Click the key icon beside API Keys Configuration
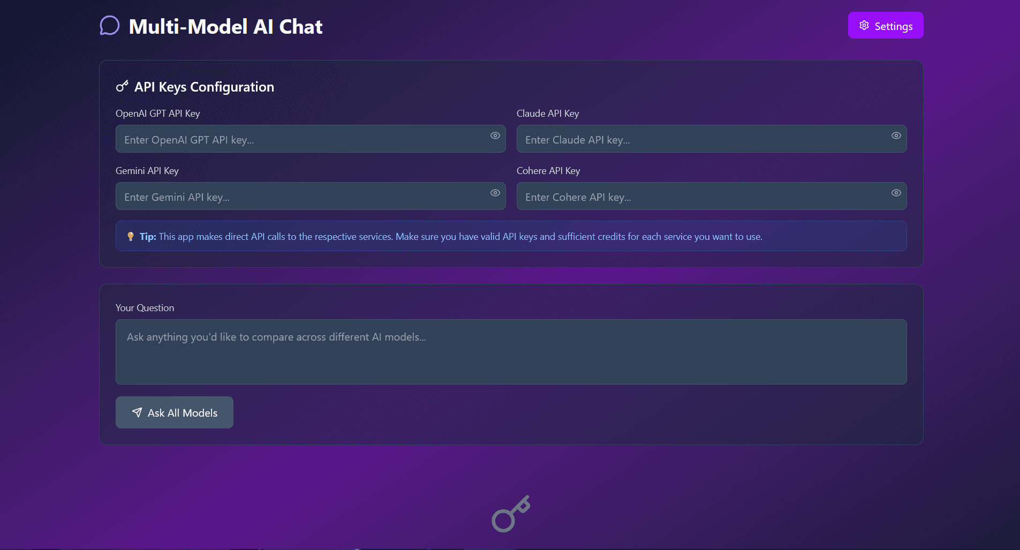The width and height of the screenshot is (1020, 550). [122, 86]
